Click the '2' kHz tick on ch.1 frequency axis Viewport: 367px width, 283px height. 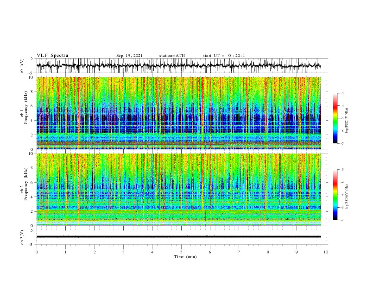point(32,135)
